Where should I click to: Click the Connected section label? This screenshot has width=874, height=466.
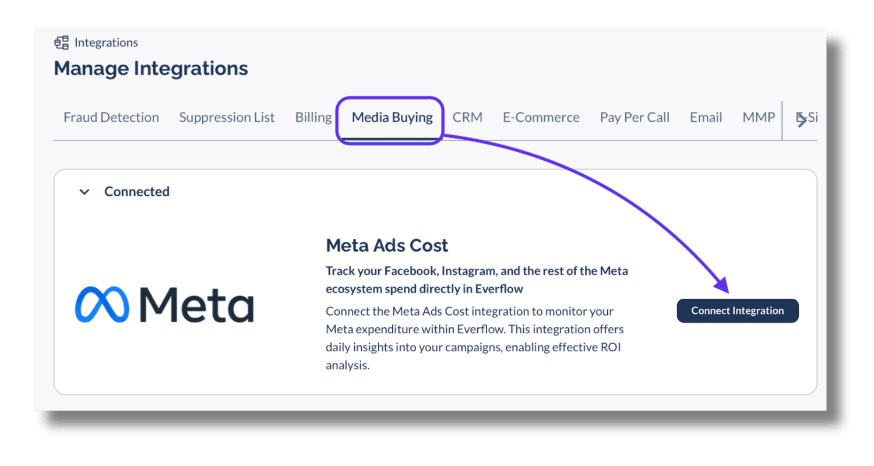tap(137, 192)
